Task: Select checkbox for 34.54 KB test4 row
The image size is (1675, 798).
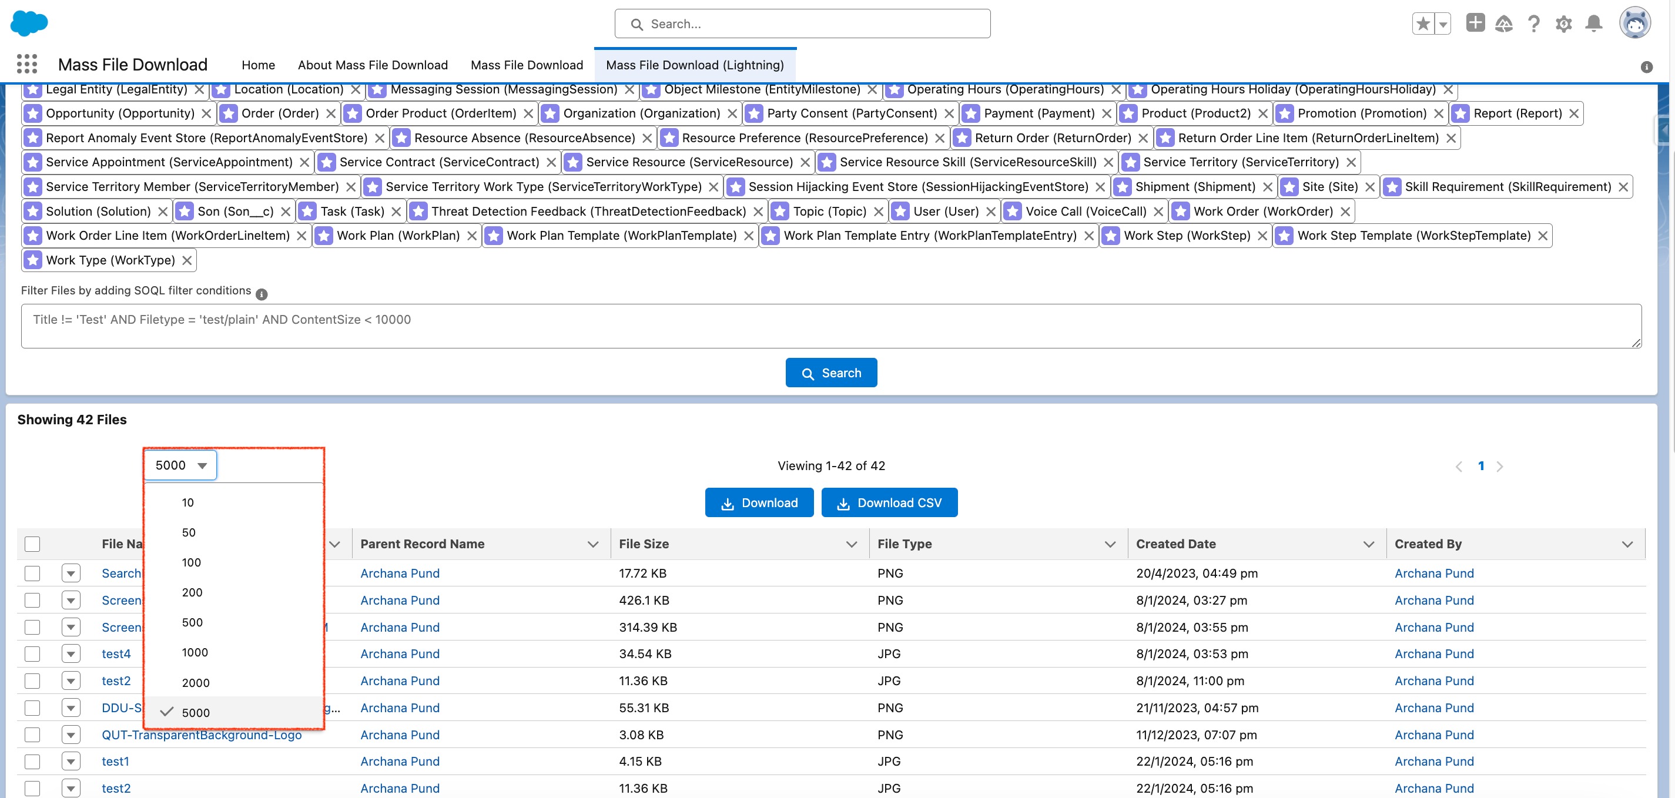Action: tap(32, 653)
